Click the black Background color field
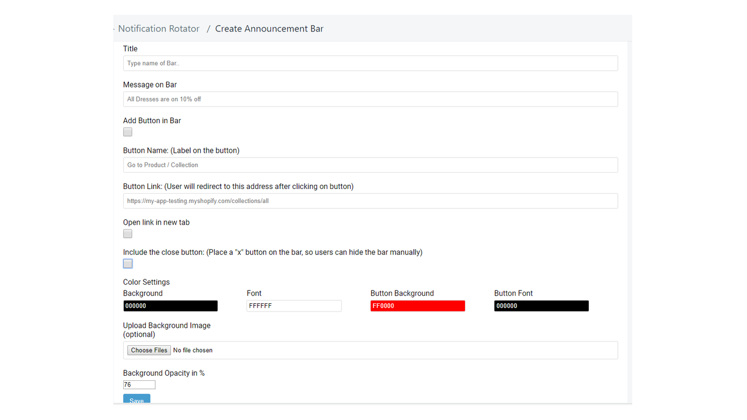747x420 pixels. pyautogui.click(x=170, y=305)
